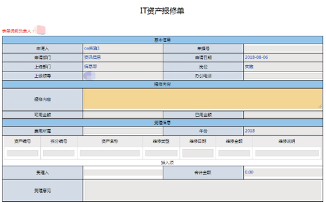This screenshot has height=203, width=326.
Task: Click the 维修说明 input in table row
Action: 287,154
